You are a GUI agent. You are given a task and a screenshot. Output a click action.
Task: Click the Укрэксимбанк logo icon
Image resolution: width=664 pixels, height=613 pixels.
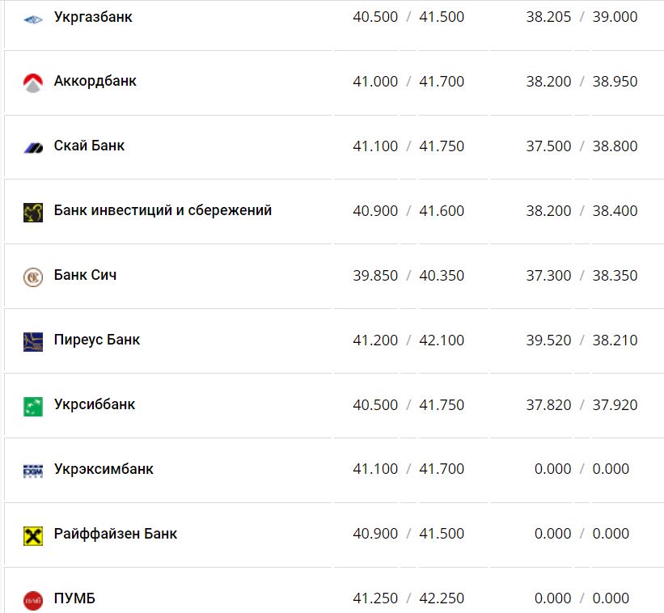click(x=32, y=471)
